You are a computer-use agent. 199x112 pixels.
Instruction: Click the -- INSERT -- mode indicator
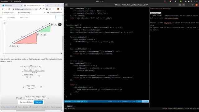pyautogui.click(x=70, y=106)
